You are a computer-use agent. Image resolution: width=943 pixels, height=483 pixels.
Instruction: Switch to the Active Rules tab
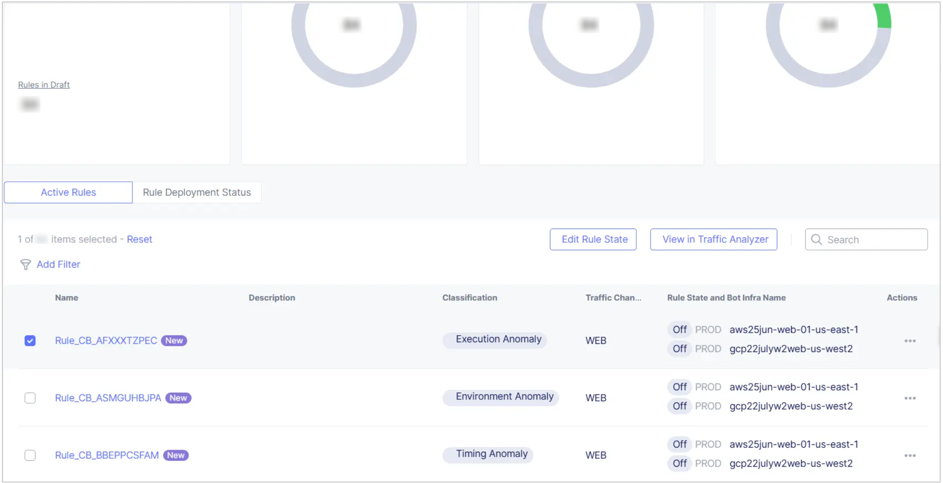[68, 192]
